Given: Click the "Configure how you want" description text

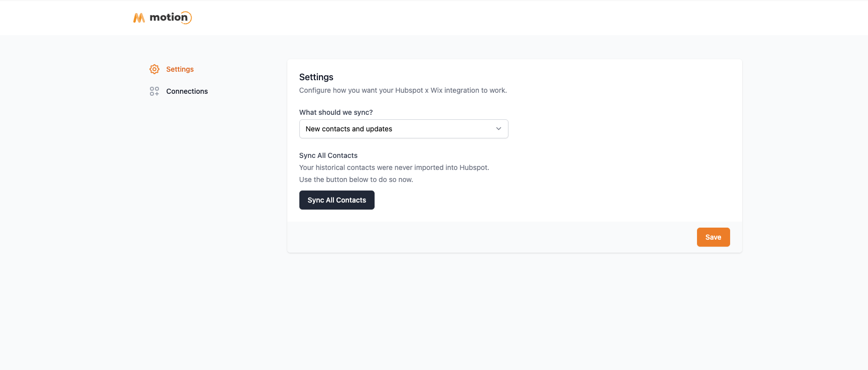Looking at the screenshot, I should (x=403, y=90).
